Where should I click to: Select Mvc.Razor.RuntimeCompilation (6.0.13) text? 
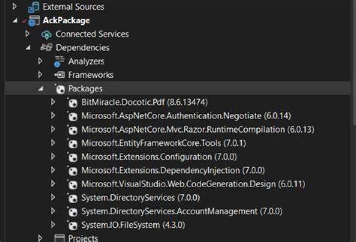240,130
